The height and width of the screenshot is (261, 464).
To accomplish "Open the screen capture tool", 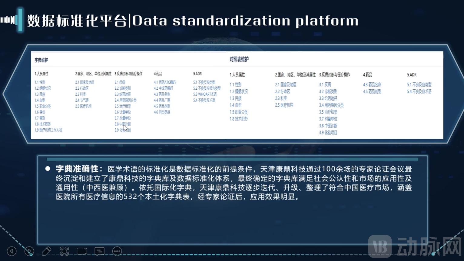I will point(65,251).
